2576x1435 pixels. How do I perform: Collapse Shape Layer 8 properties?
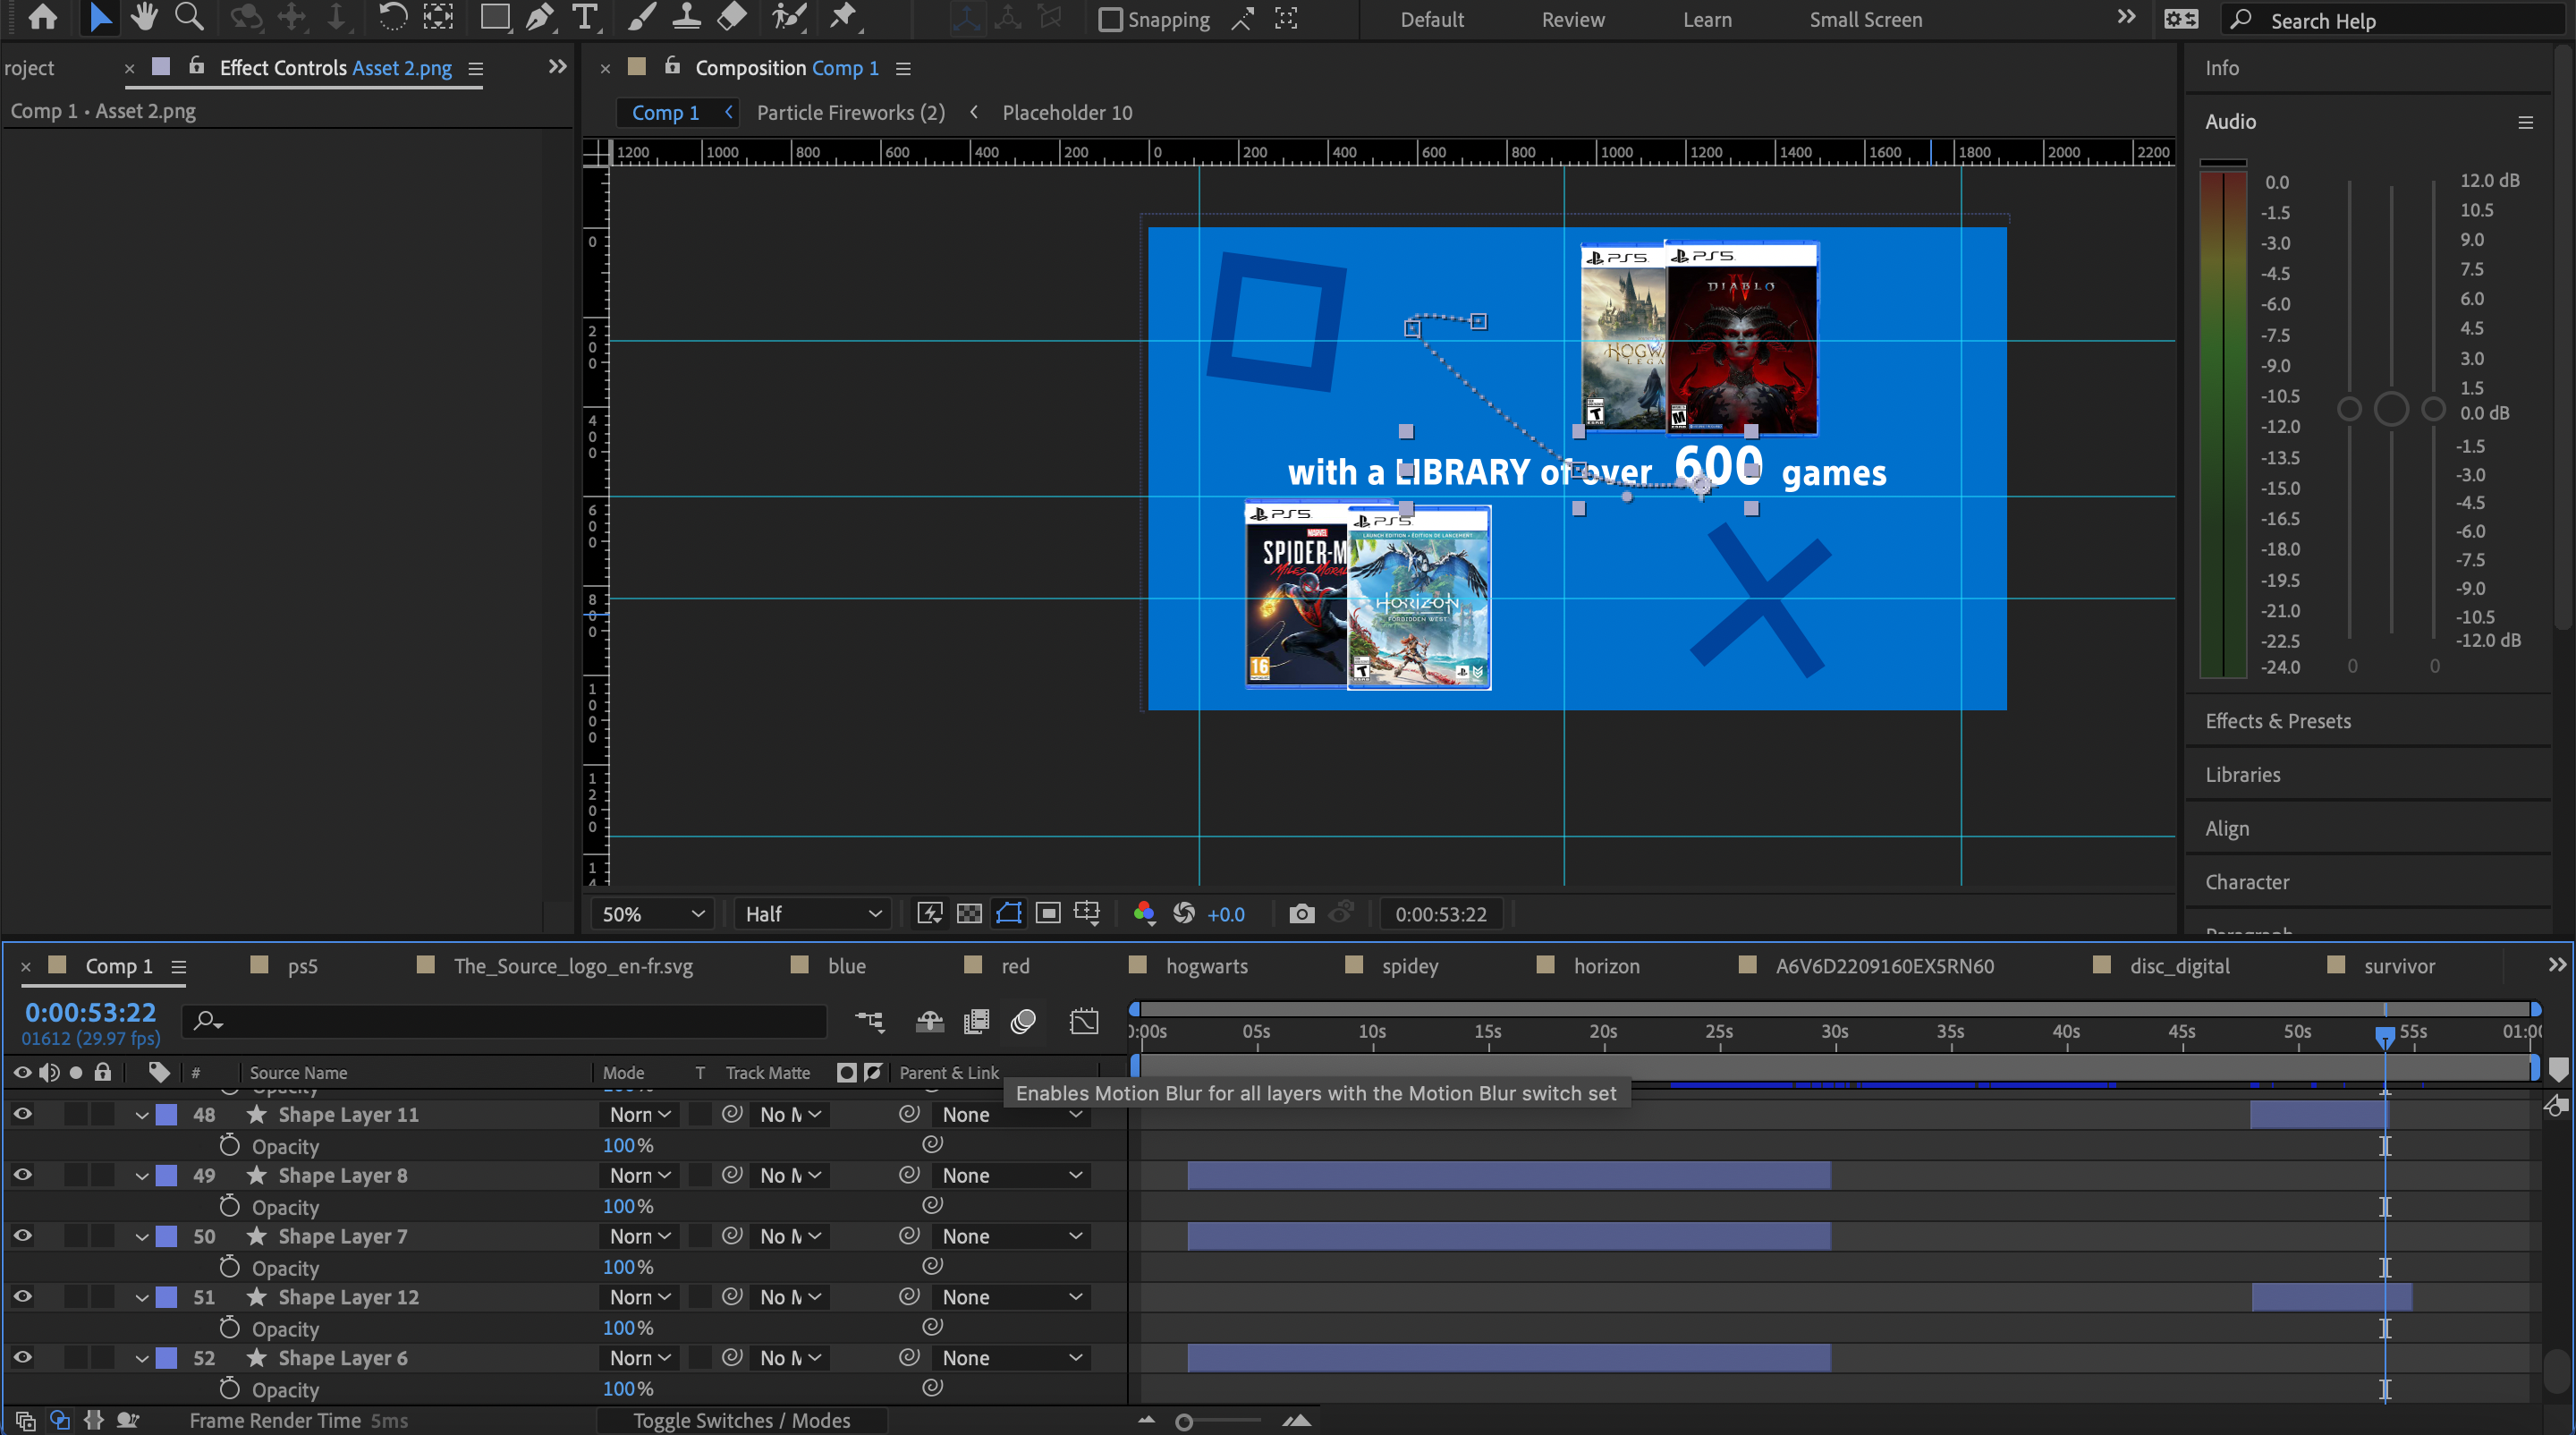pyautogui.click(x=142, y=1176)
